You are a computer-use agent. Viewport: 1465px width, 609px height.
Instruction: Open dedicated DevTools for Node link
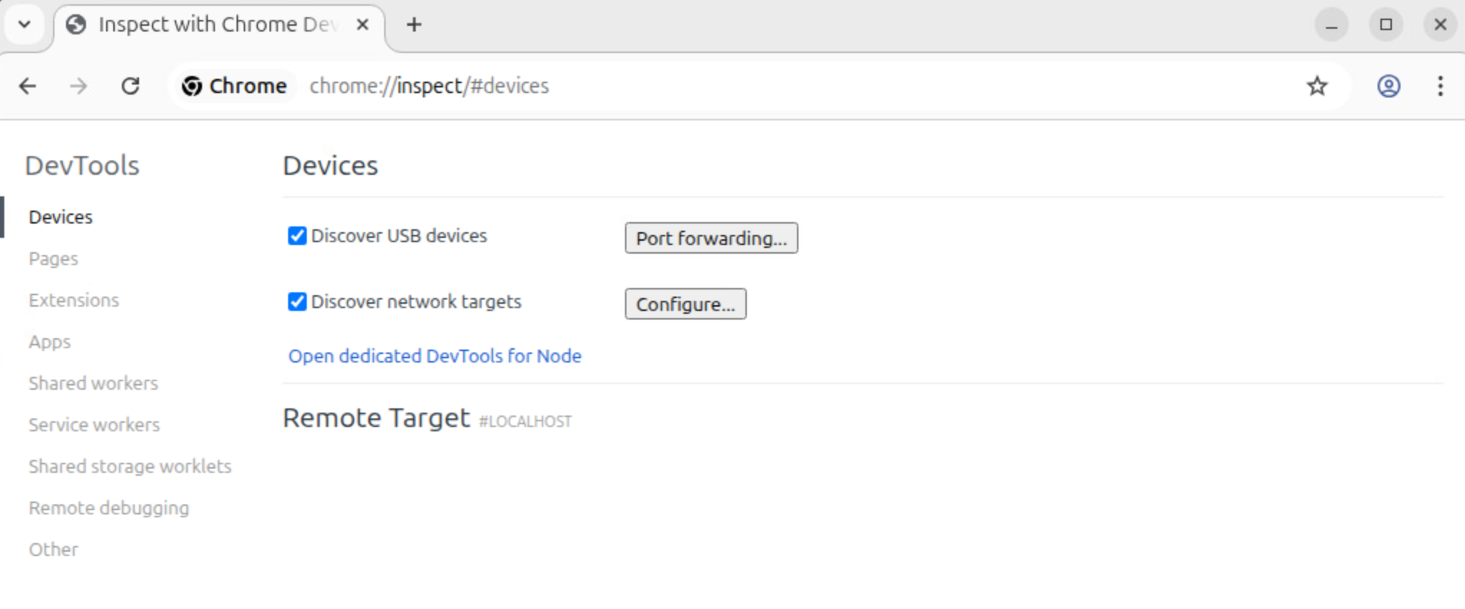point(434,356)
